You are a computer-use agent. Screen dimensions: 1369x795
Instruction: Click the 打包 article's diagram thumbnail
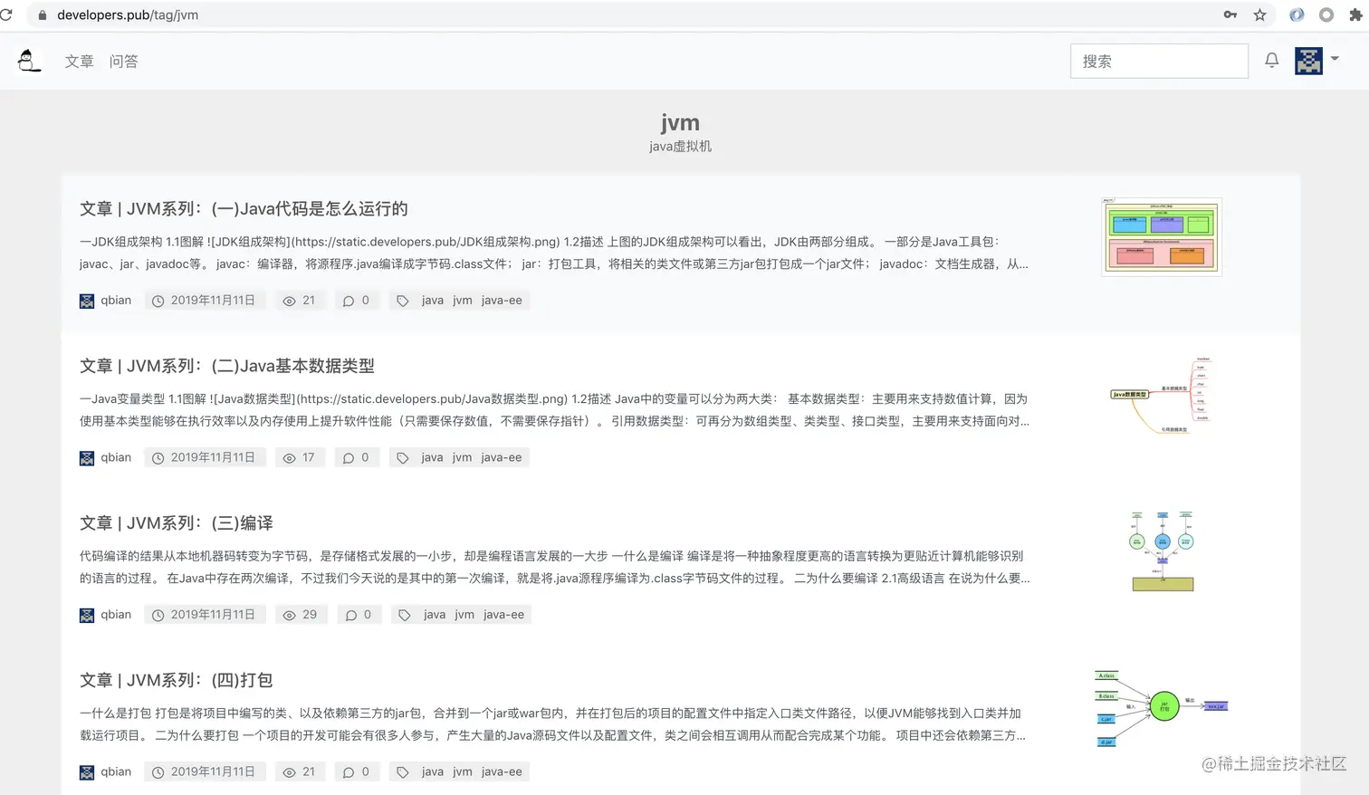[1161, 707]
